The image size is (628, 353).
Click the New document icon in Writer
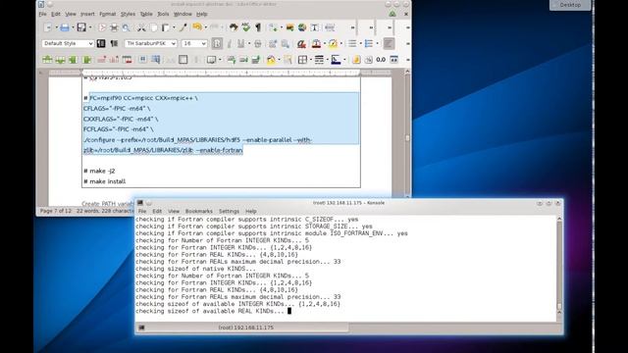point(47,27)
